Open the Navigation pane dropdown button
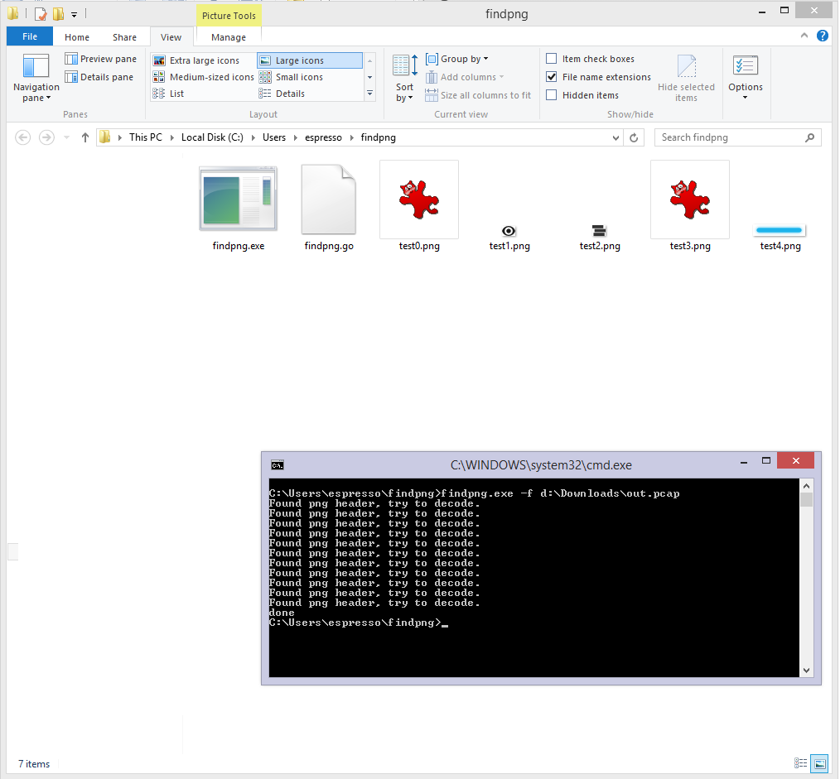This screenshot has height=779, width=840. pyautogui.click(x=36, y=79)
